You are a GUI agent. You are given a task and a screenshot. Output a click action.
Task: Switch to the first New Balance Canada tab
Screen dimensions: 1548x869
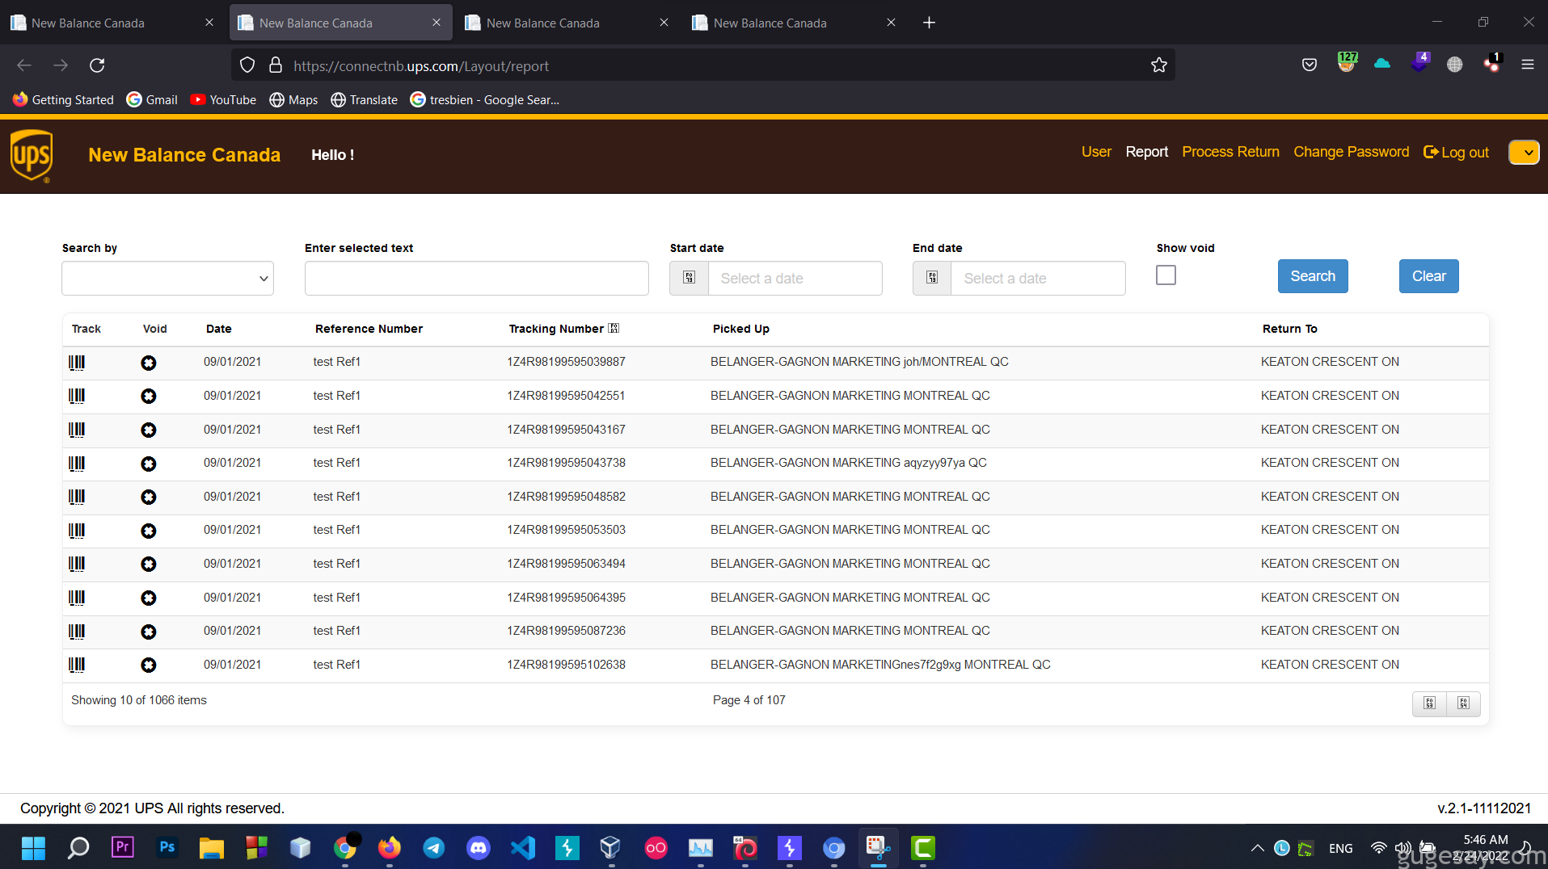(112, 23)
